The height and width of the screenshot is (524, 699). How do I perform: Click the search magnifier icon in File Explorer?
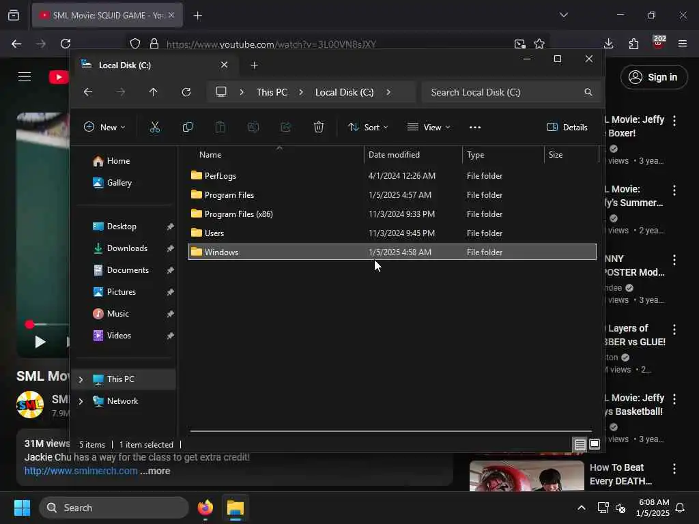(588, 92)
